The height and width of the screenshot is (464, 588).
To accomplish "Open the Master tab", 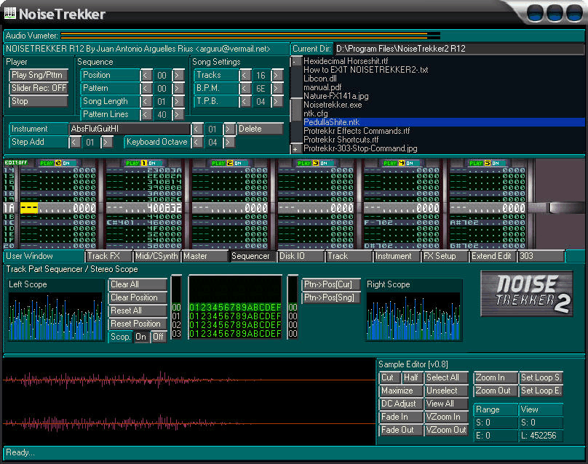I will point(204,256).
